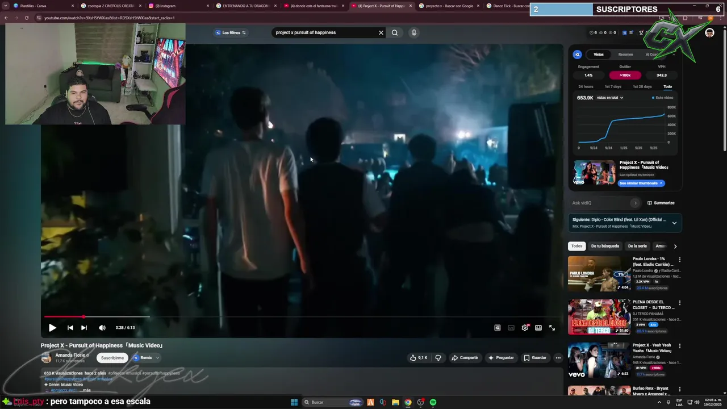Switch to theater mode view
This screenshot has height=409, width=727.
pyautogui.click(x=538, y=328)
